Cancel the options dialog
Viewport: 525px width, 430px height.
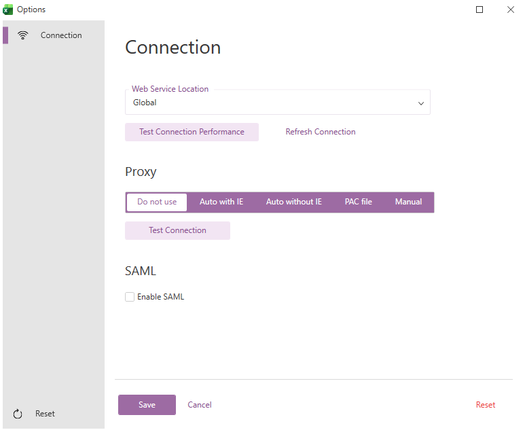point(200,405)
